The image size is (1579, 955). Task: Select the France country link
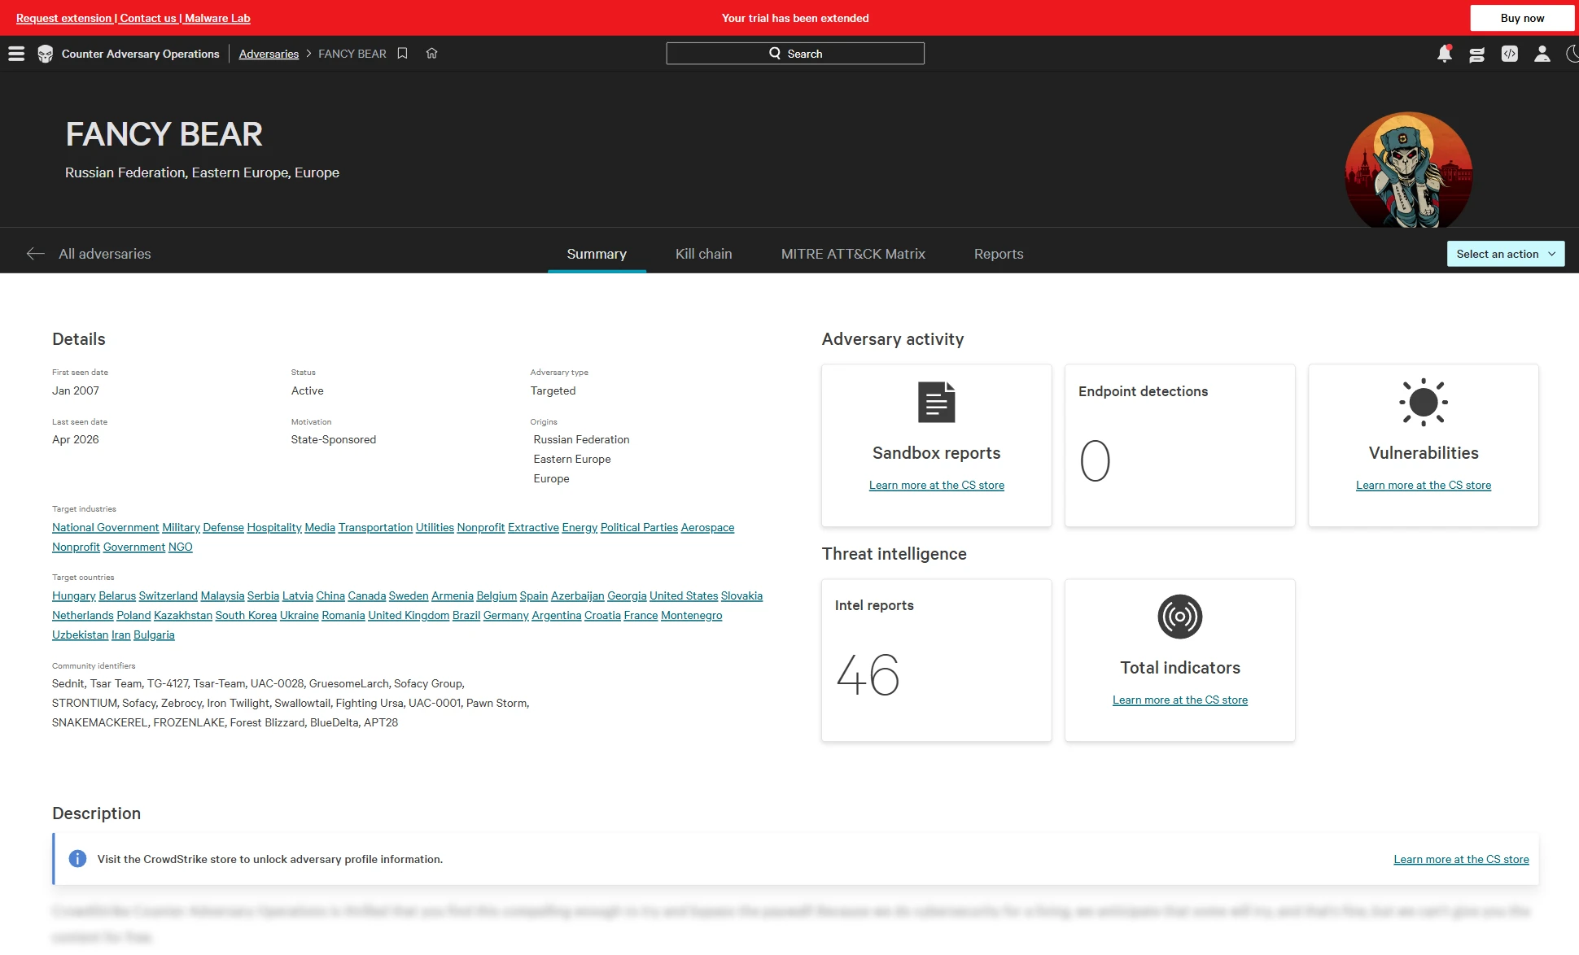pos(641,615)
